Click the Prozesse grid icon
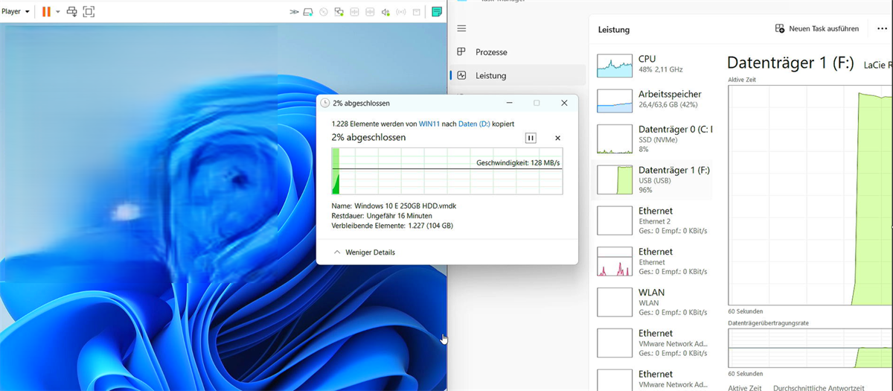 (461, 52)
